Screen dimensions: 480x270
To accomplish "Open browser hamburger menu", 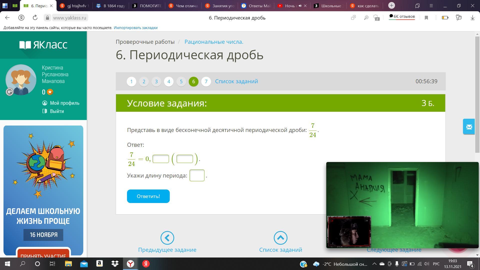I will [x=431, y=6].
